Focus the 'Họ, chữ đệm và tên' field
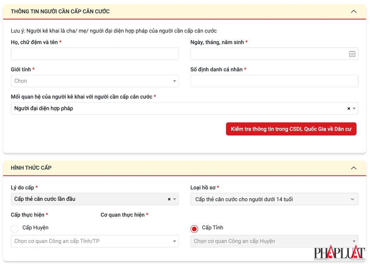 pos(94,54)
